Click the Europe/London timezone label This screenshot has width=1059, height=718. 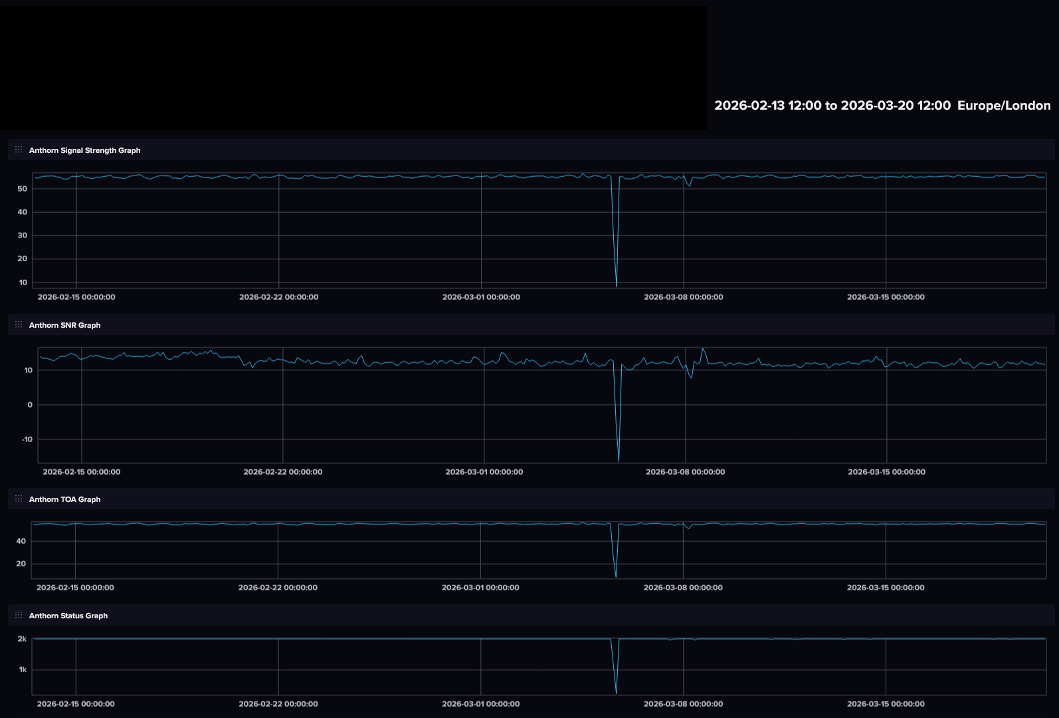[x=1003, y=105]
